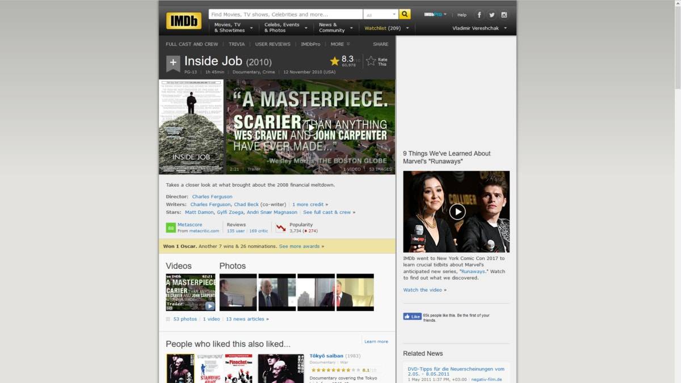Expand the MORE dropdown in subnav
The height and width of the screenshot is (383, 681).
tap(340, 44)
